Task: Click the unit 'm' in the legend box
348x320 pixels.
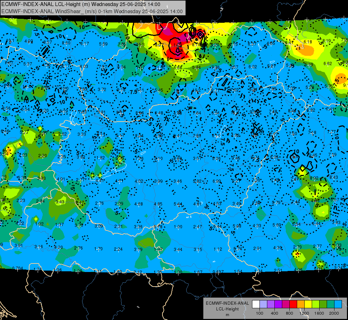Action: click(227, 315)
